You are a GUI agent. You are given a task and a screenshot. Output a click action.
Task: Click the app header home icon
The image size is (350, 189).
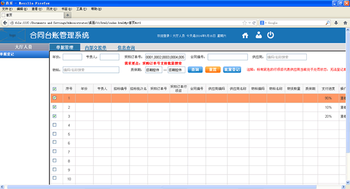point(245,35)
